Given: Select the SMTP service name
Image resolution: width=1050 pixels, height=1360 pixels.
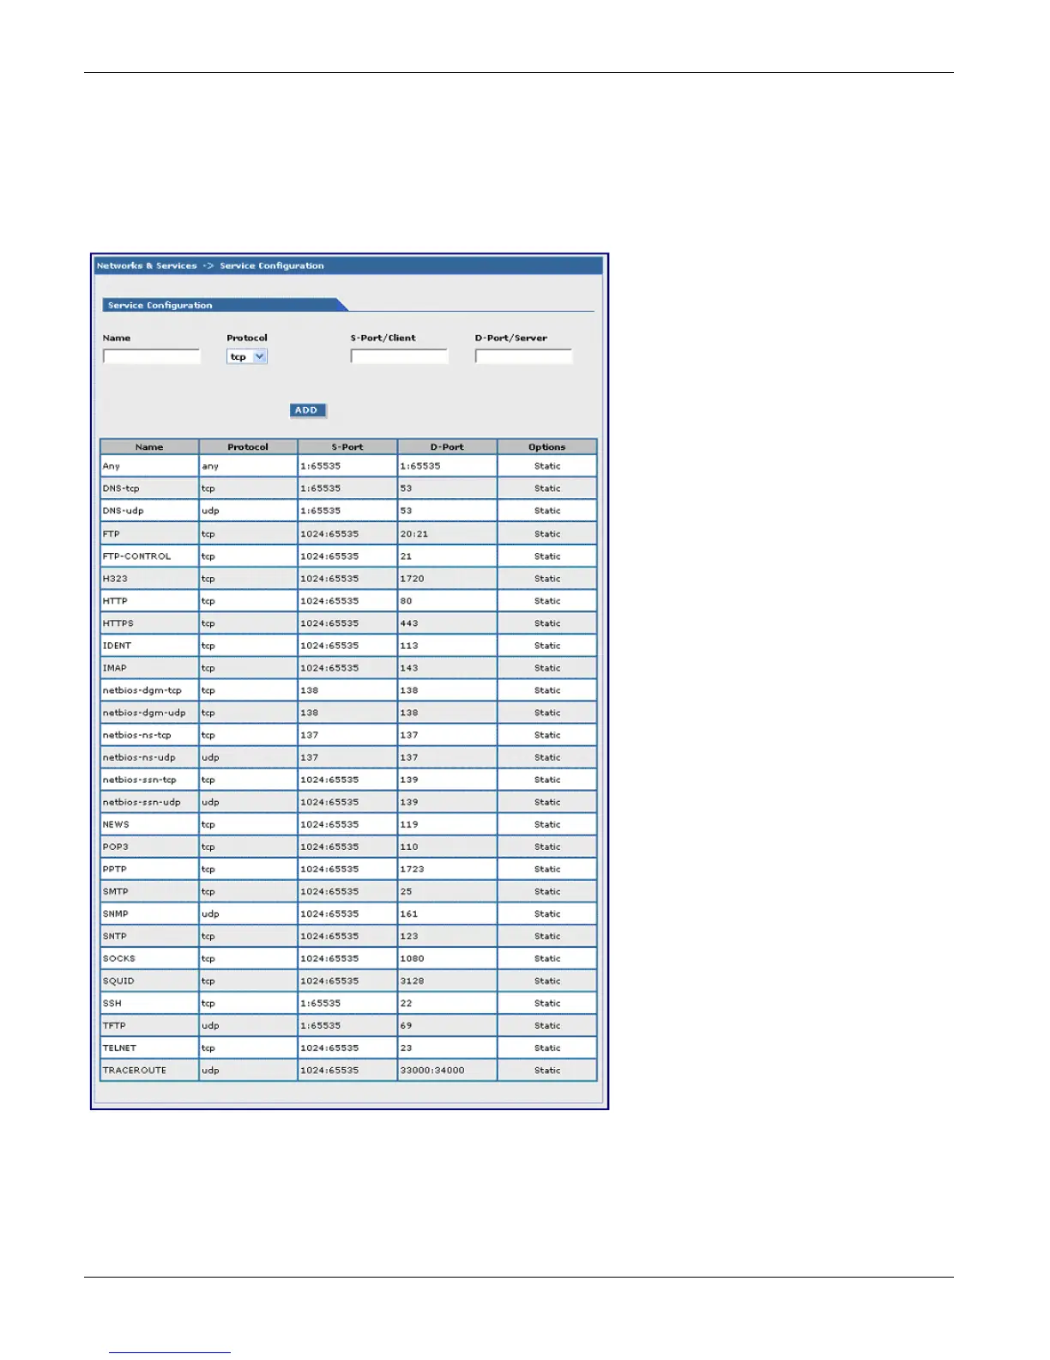Looking at the screenshot, I should click(116, 891).
